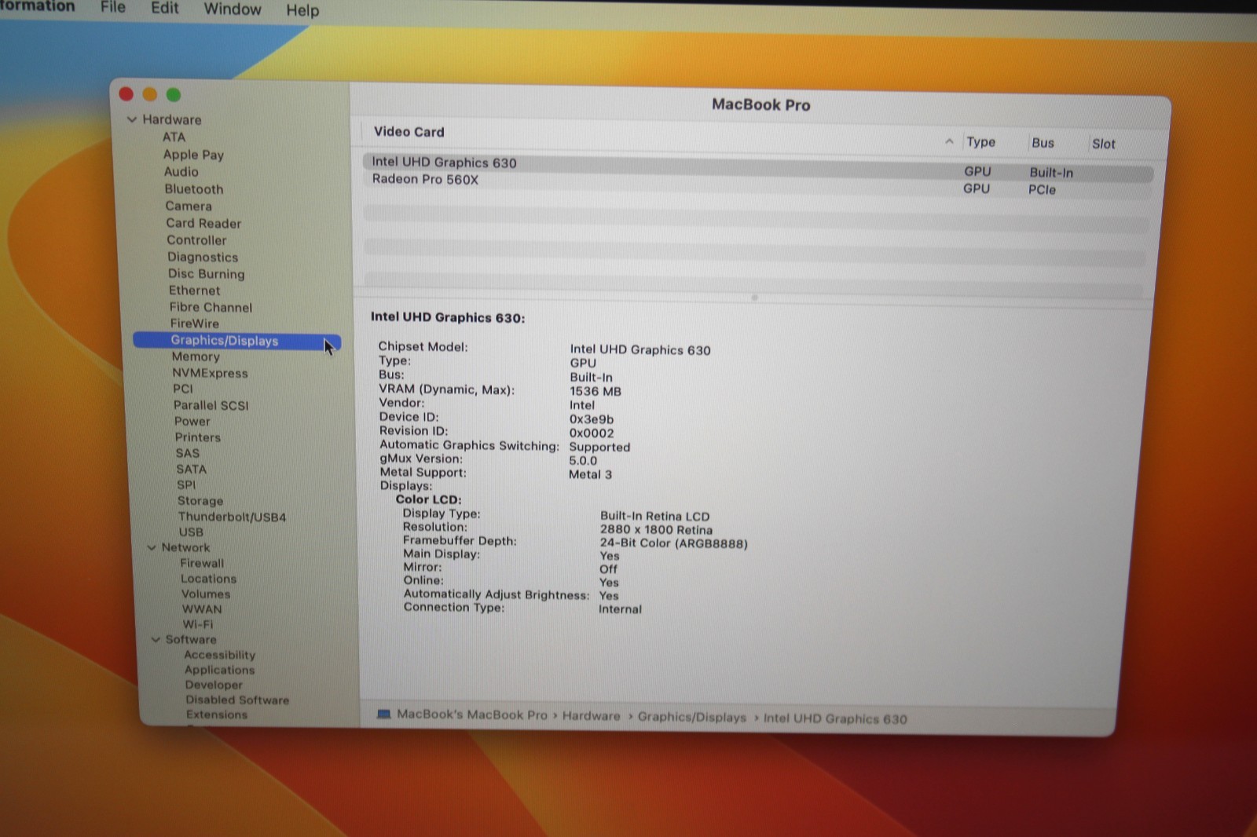Image resolution: width=1257 pixels, height=837 pixels.
Task: Select Audio in the sidebar
Action: 181,171
